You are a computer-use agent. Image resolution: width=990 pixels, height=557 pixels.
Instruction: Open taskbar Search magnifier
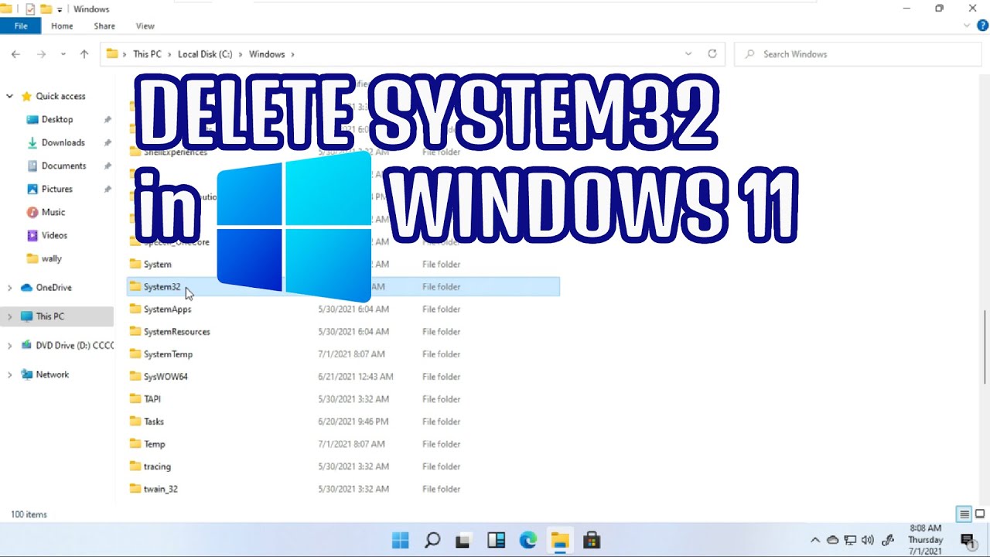tap(432, 540)
